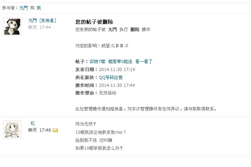
Task: Click the 昨天 17:44 message timestamp
Action: pos(39,27)
